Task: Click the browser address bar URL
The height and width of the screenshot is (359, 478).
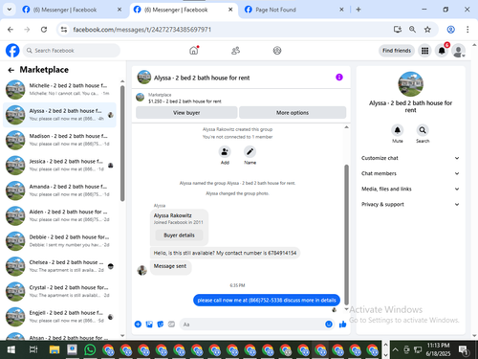Action: [142, 30]
